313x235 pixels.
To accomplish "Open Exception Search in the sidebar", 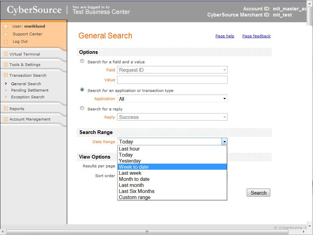I will pos(28,97).
